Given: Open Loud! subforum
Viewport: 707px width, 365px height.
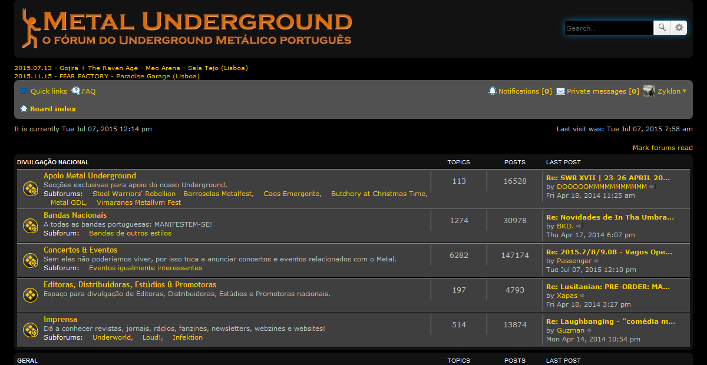Looking at the screenshot, I should (151, 337).
